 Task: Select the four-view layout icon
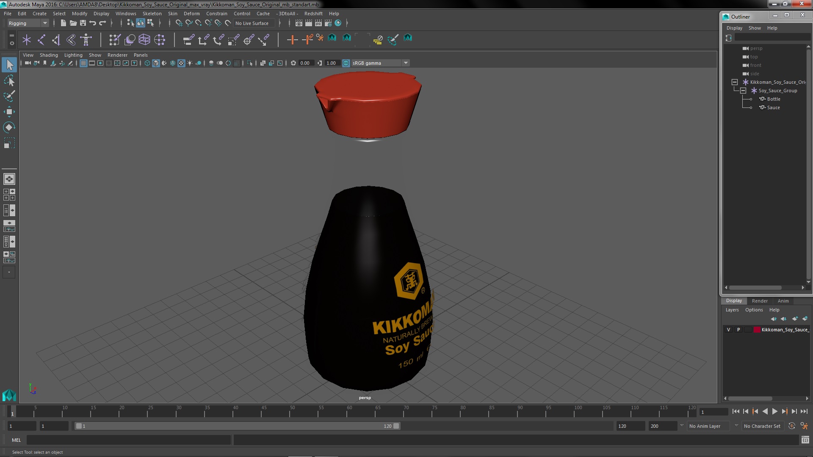coord(9,195)
